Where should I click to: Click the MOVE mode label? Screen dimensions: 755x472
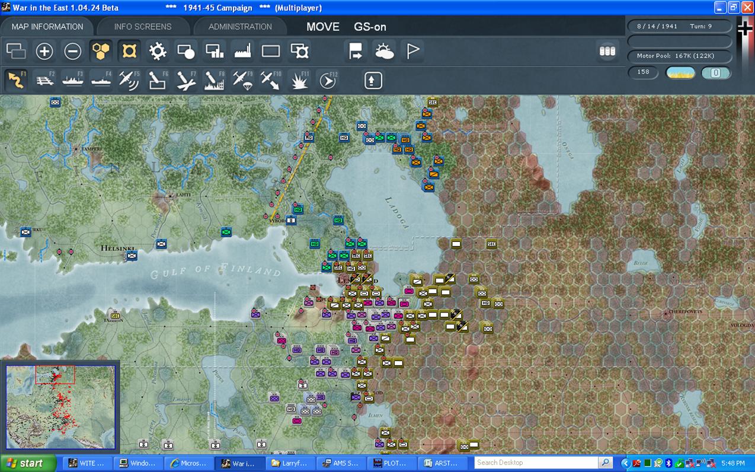click(x=323, y=27)
